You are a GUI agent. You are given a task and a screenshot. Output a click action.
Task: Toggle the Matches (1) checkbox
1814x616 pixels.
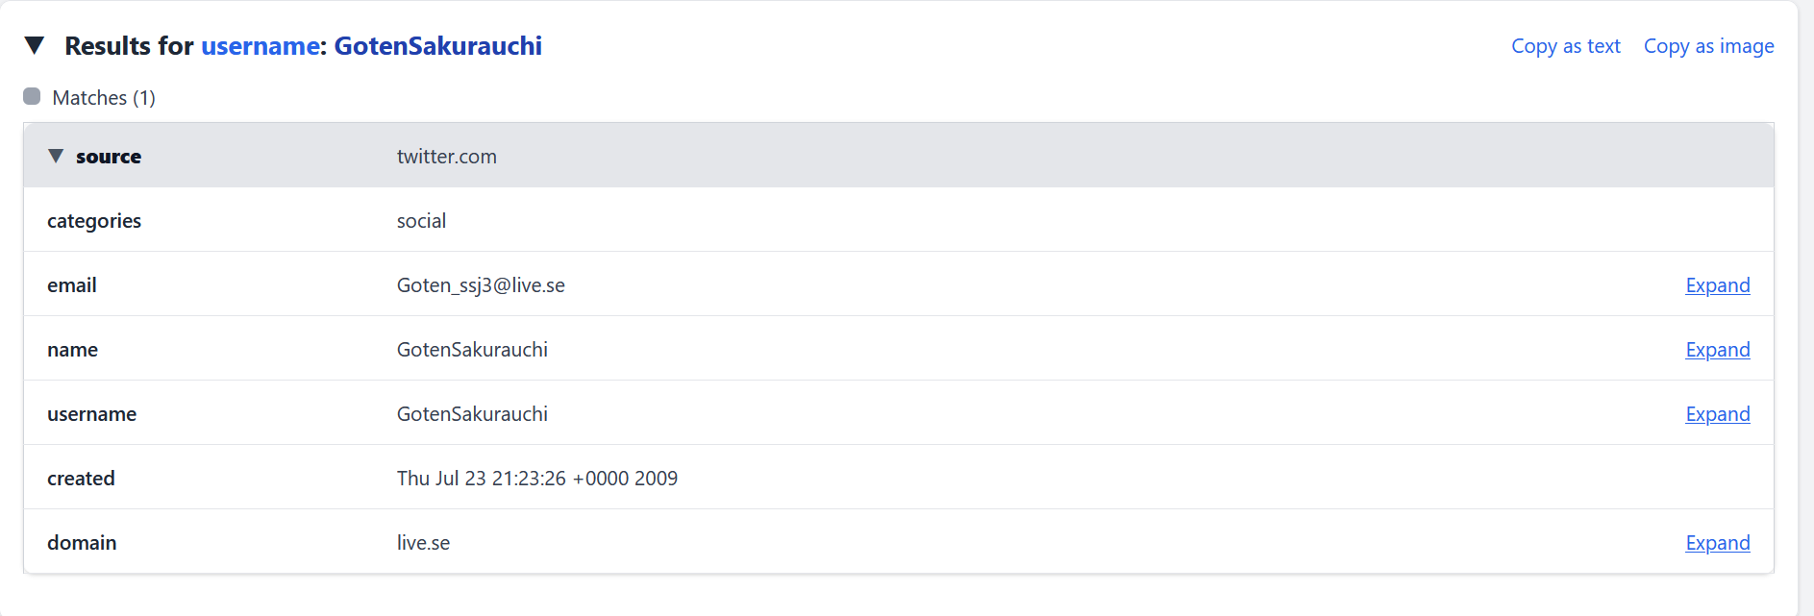[32, 96]
